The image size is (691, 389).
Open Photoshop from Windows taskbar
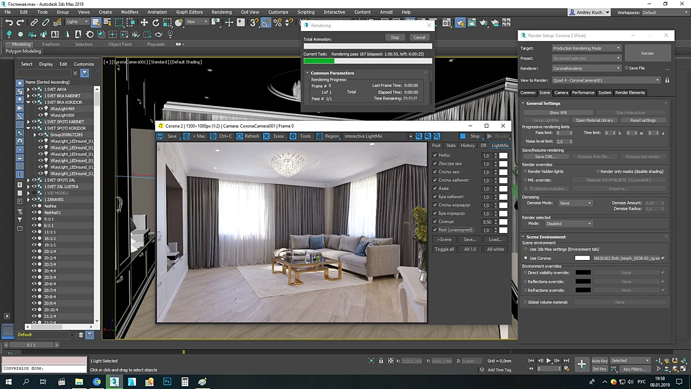167,381
